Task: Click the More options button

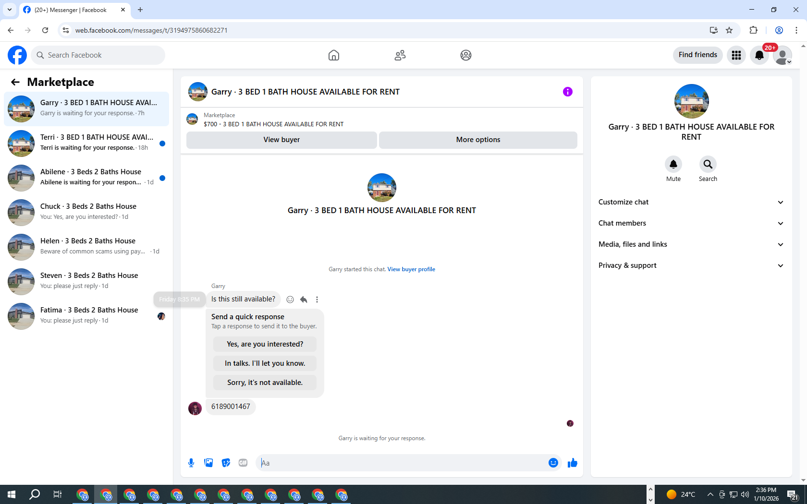Action: [x=478, y=140]
